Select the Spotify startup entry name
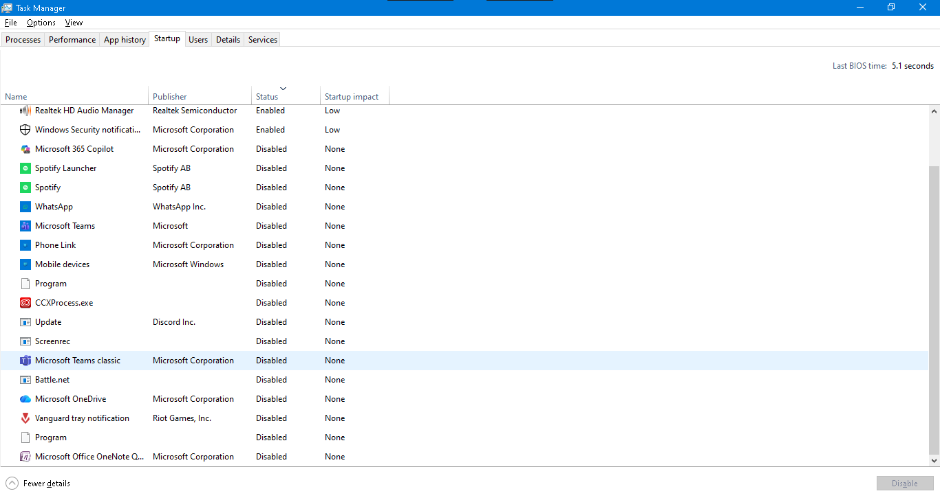 (x=48, y=187)
